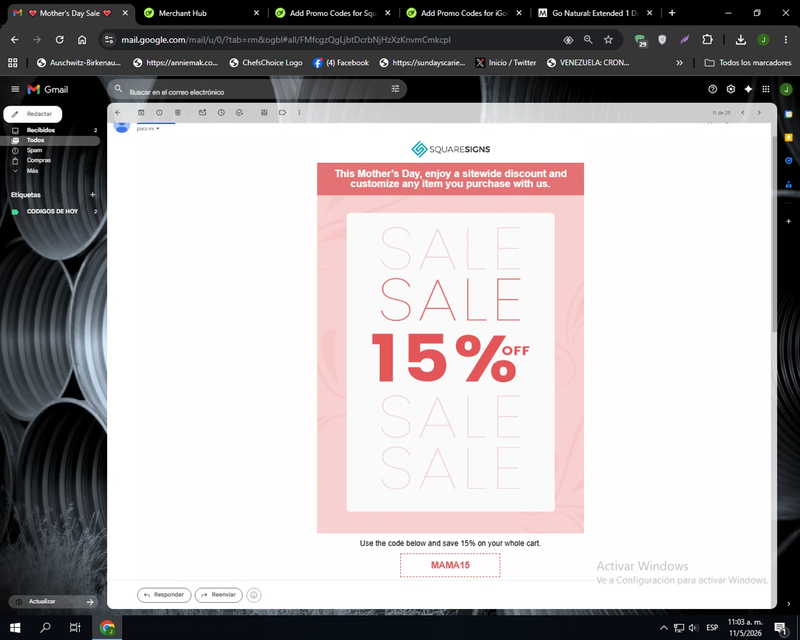Open Todos los marcadores folder
Image resolution: width=800 pixels, height=640 pixels.
click(x=748, y=63)
